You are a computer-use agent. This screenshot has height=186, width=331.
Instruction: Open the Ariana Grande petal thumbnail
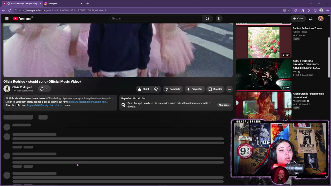264,106
